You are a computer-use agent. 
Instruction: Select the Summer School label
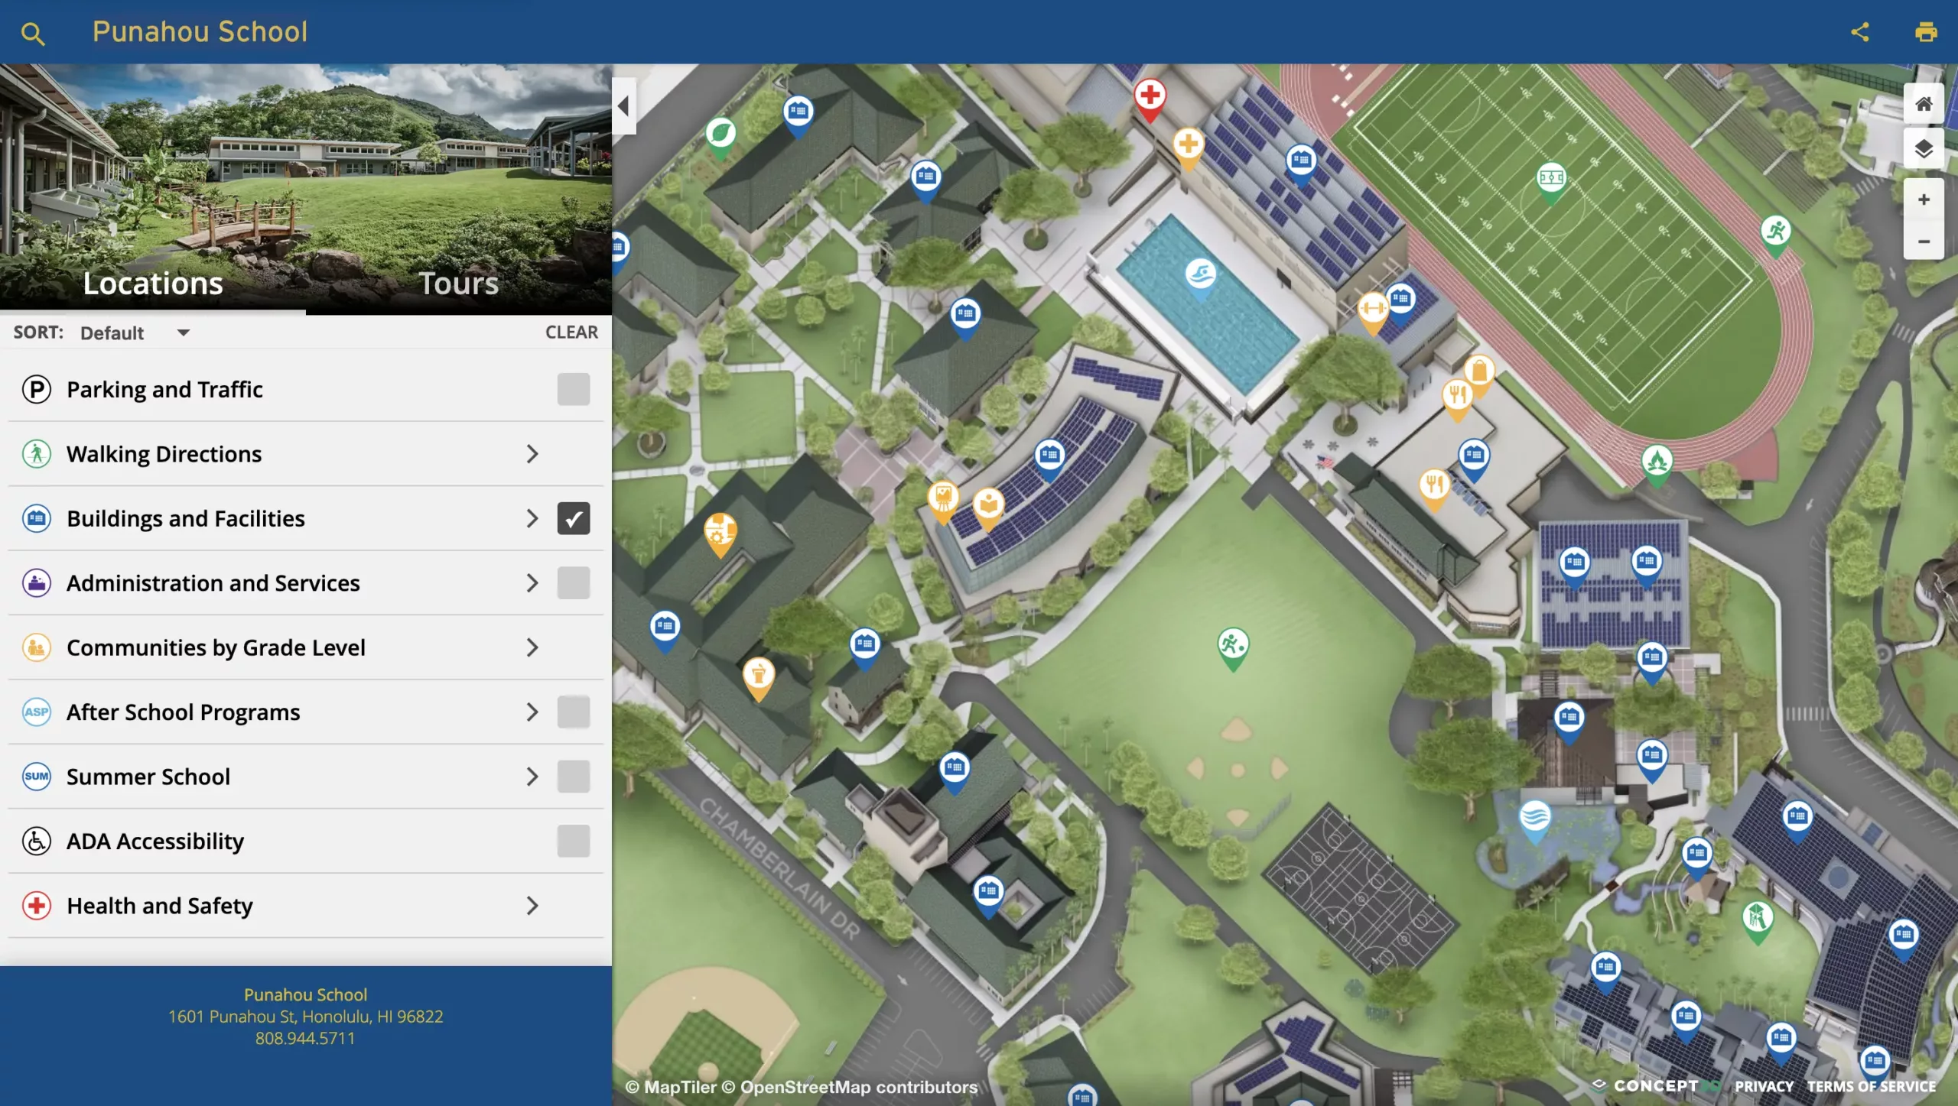148,777
